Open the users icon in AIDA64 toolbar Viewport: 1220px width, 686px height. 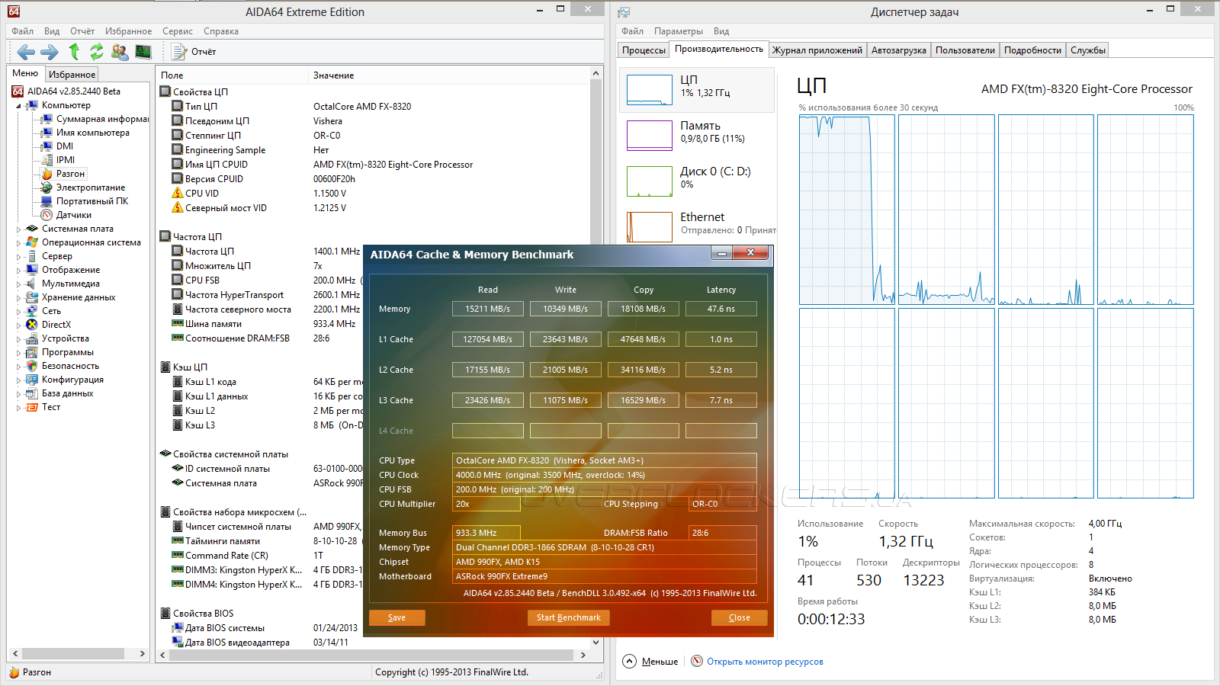[120, 52]
